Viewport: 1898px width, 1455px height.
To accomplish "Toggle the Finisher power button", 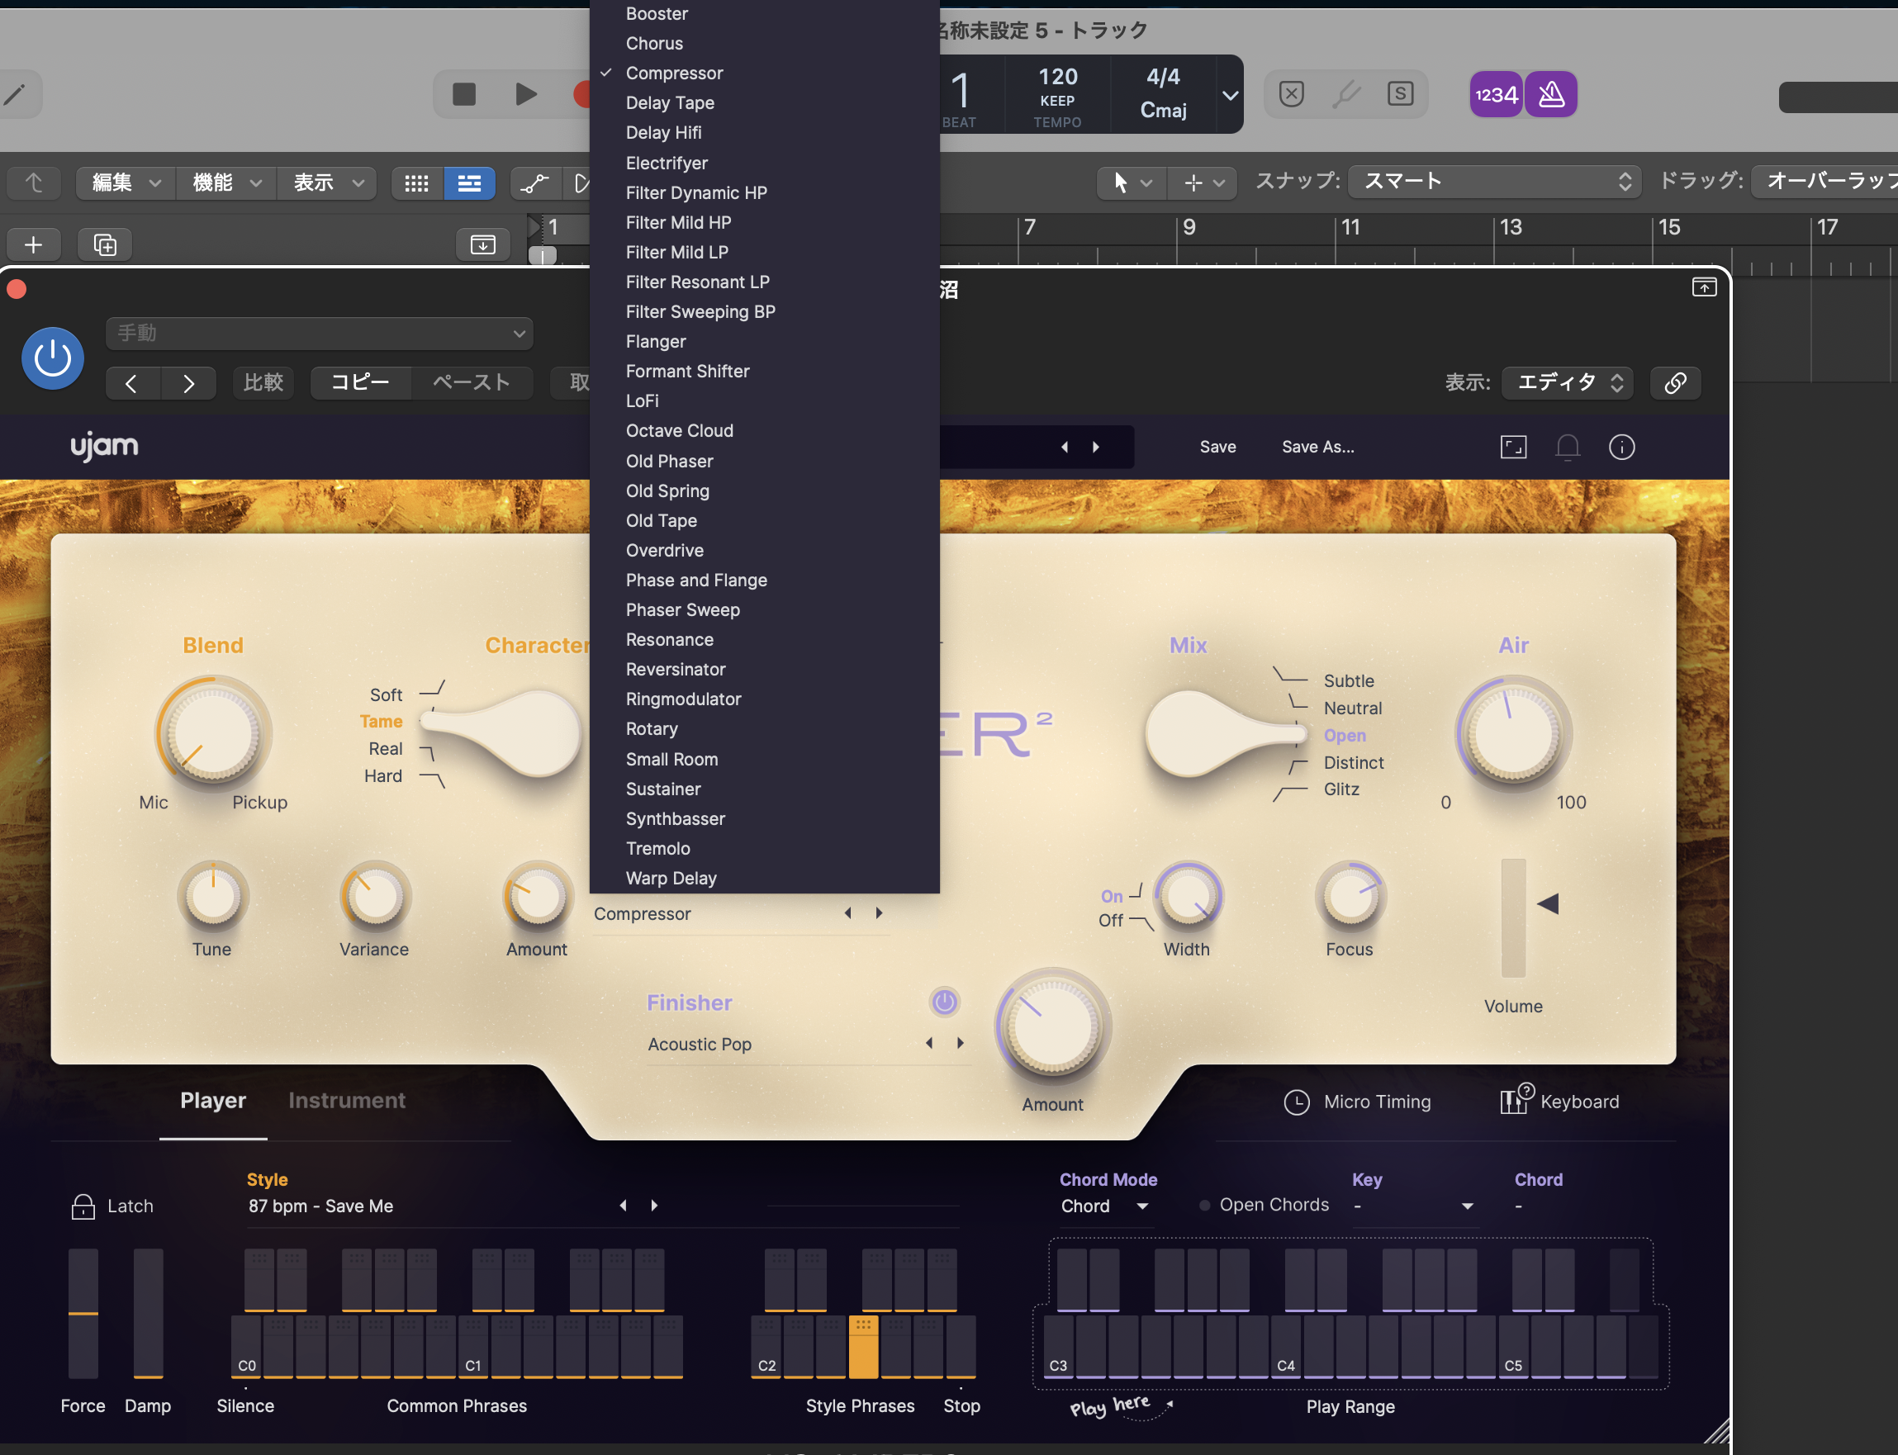I will [x=944, y=1002].
